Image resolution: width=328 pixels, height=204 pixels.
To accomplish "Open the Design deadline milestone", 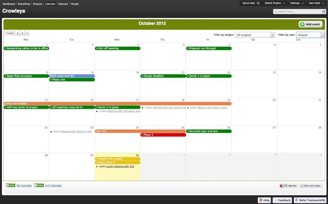I will tap(163, 76).
